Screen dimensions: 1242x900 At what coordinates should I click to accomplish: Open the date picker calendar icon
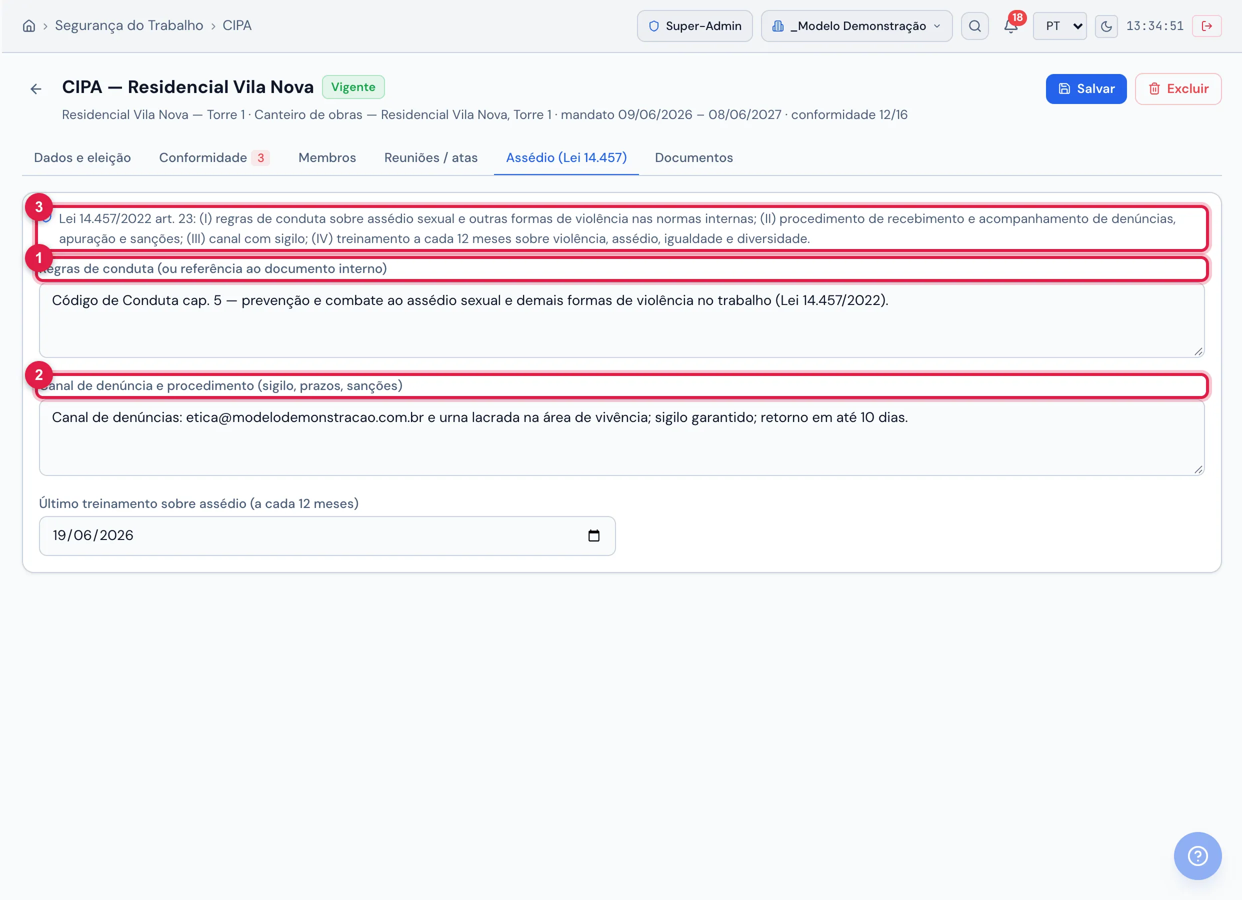pos(593,535)
